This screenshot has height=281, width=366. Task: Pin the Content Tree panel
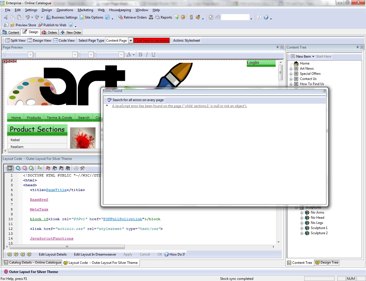(357, 47)
